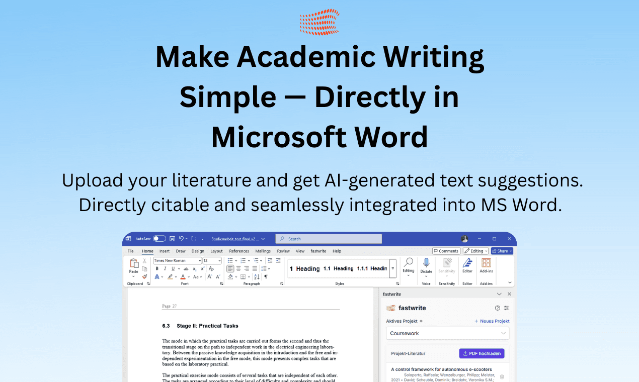Open the Editor tool
Screen dimensions: 639x382
pos(467,266)
